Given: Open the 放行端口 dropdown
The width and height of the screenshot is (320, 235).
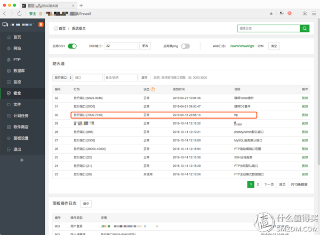Looking at the screenshot, I should point(62,78).
